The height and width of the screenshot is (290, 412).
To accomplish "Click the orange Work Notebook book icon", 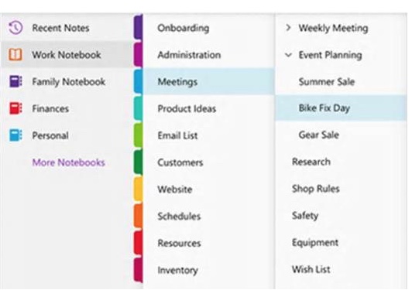I will pyautogui.click(x=15, y=55).
